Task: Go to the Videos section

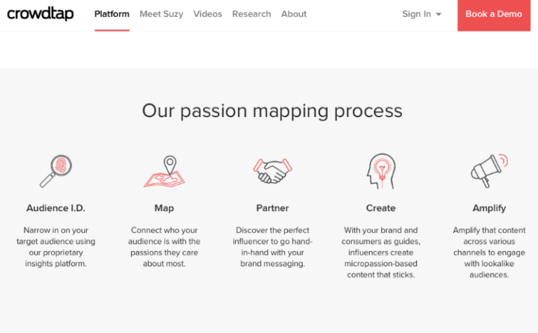Action: click(207, 14)
